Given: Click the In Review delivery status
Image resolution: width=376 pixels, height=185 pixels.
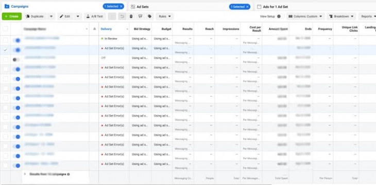Looking at the screenshot, I should [111, 39].
